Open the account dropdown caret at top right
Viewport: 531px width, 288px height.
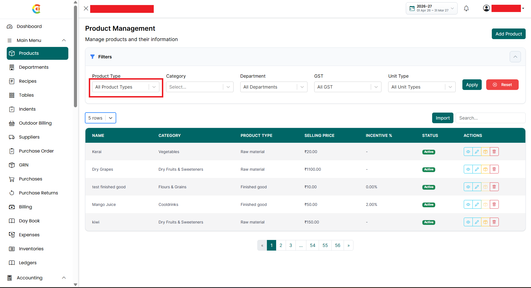pyautogui.click(x=523, y=8)
